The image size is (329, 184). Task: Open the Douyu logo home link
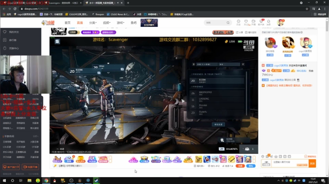click(48, 23)
